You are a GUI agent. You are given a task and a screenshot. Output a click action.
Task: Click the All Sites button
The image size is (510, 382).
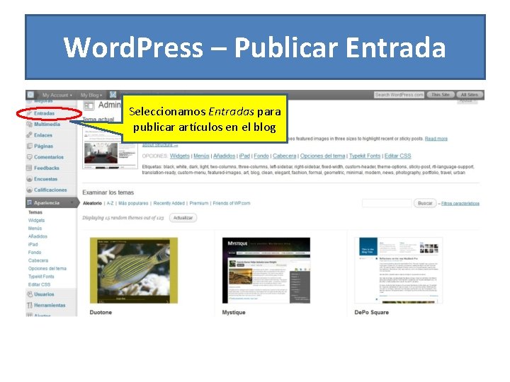470,95
